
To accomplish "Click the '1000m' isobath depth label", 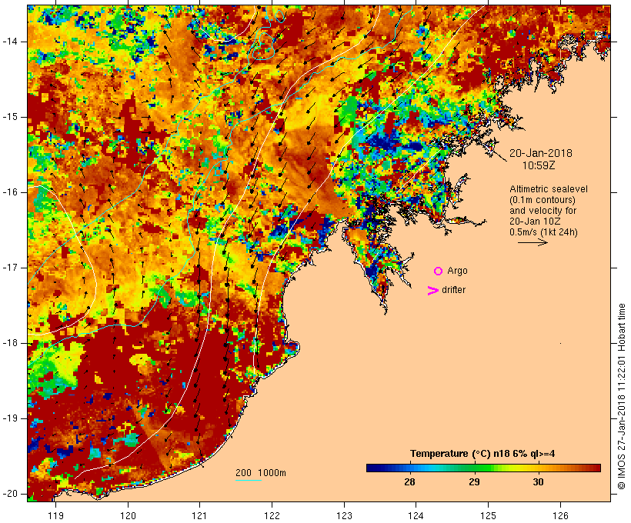I will [272, 473].
